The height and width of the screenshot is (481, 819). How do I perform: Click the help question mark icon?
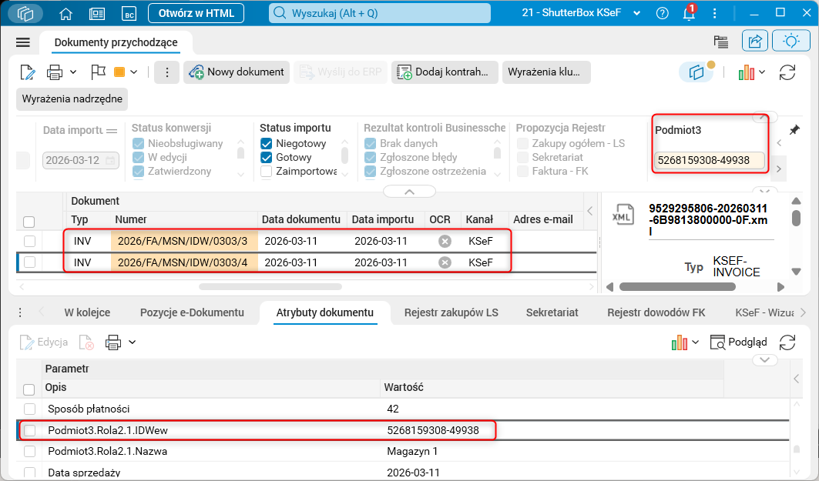coord(663,14)
